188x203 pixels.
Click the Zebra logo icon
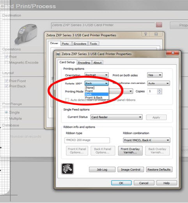[67, 169]
